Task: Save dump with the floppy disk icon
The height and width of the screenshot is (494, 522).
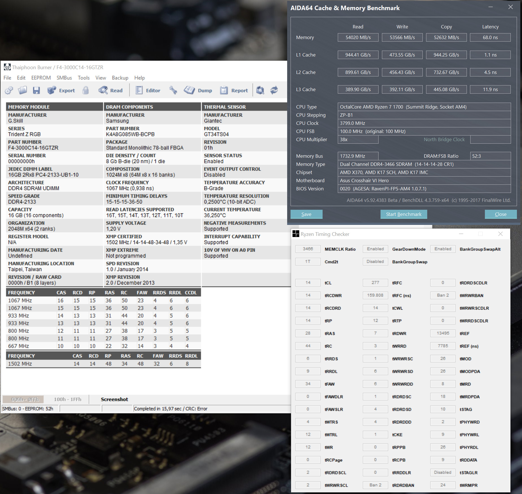Action: pyautogui.click(x=36, y=90)
